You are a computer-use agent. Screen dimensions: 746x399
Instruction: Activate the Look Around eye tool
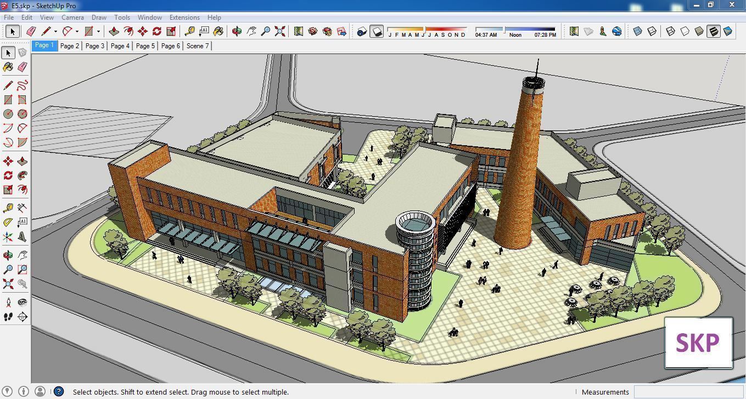[x=22, y=302]
